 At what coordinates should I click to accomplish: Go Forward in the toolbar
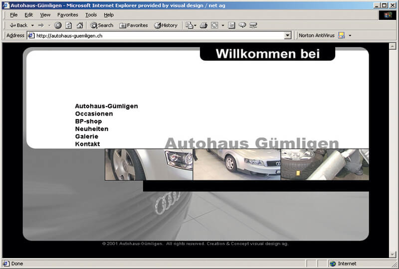41,25
